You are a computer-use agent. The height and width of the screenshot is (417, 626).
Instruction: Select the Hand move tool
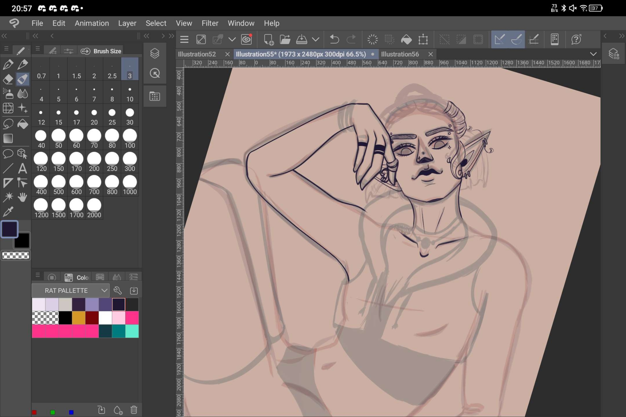(22, 197)
